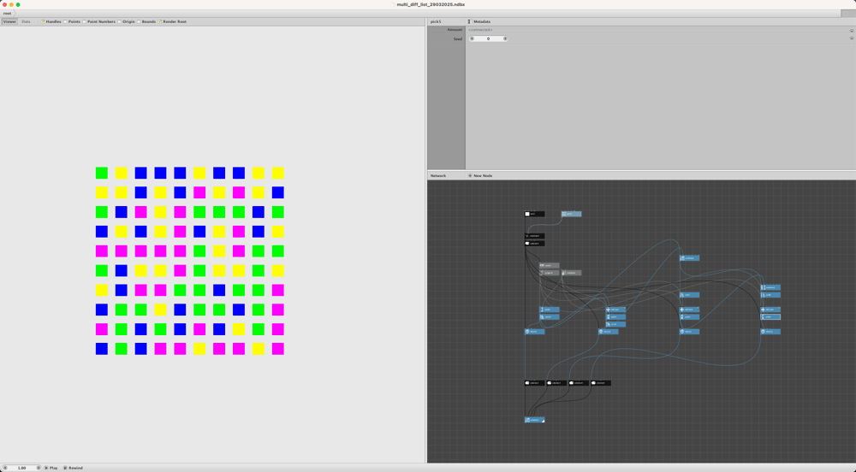Click the top-right yellow square in viewer
Viewport: 856px width, 472px height.
pos(278,173)
